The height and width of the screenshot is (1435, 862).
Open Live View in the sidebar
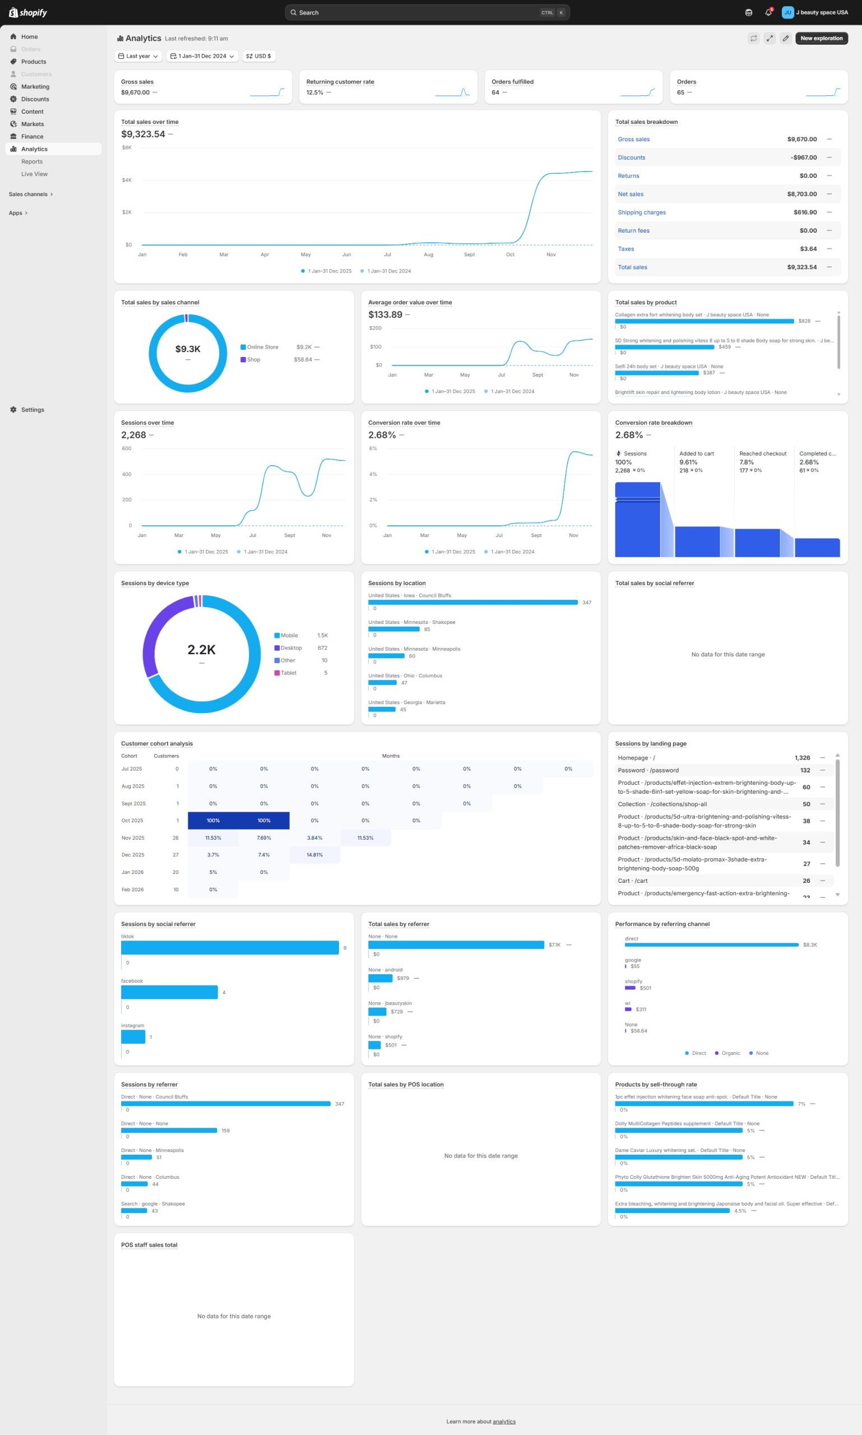34,174
